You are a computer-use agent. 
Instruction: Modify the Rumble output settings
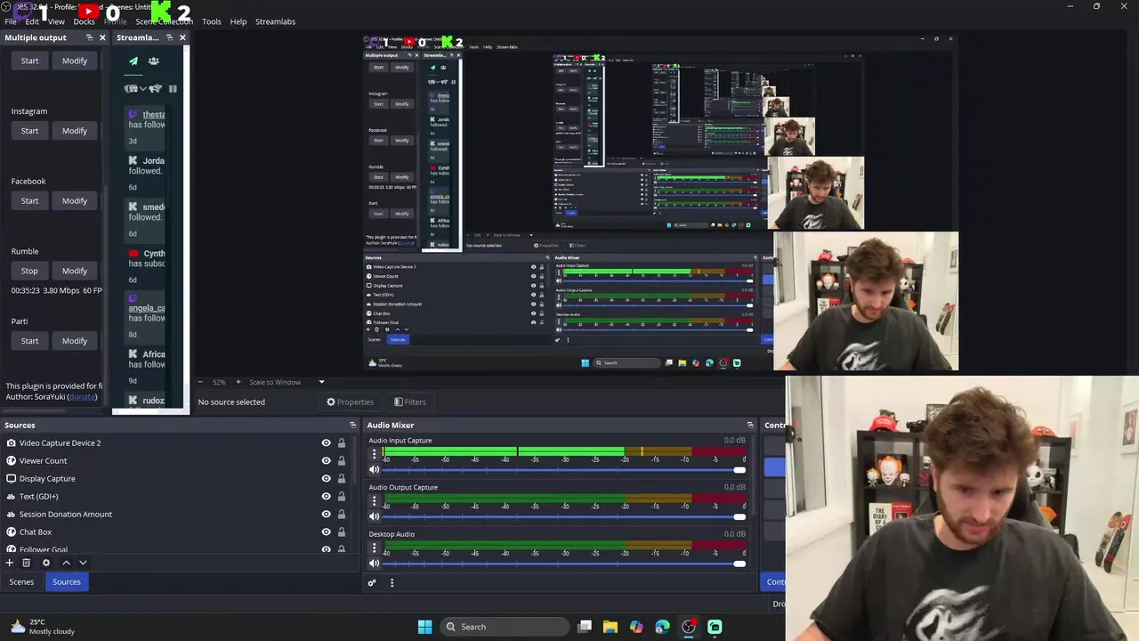pos(75,271)
